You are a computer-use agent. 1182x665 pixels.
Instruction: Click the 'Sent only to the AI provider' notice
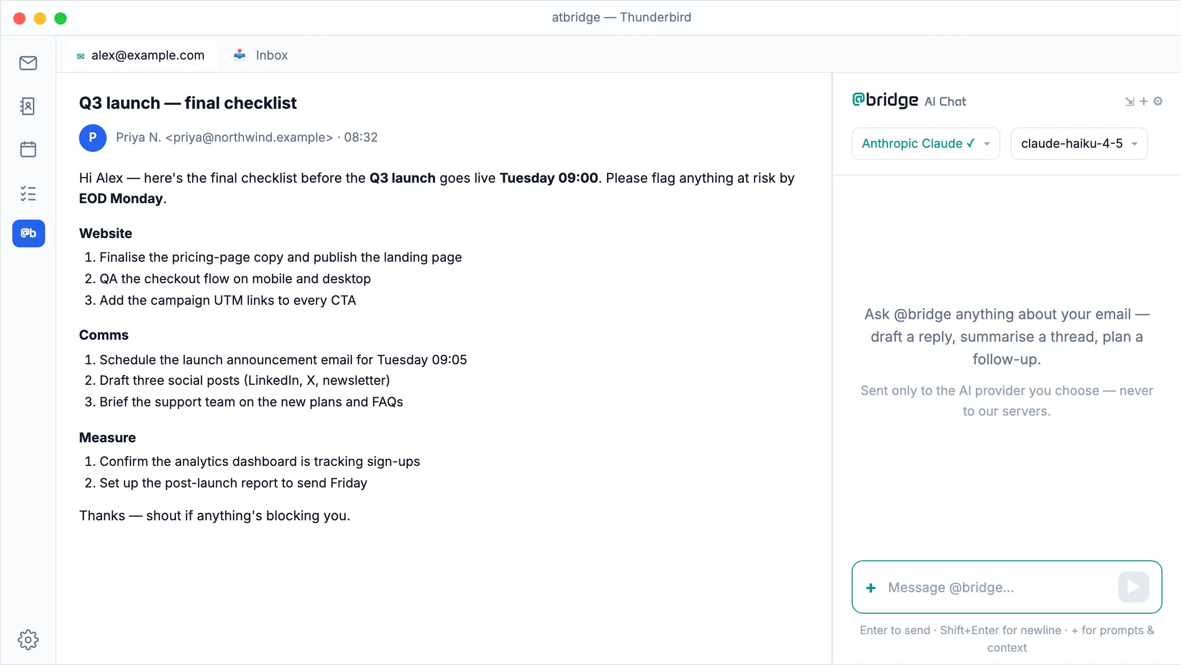(x=1007, y=401)
